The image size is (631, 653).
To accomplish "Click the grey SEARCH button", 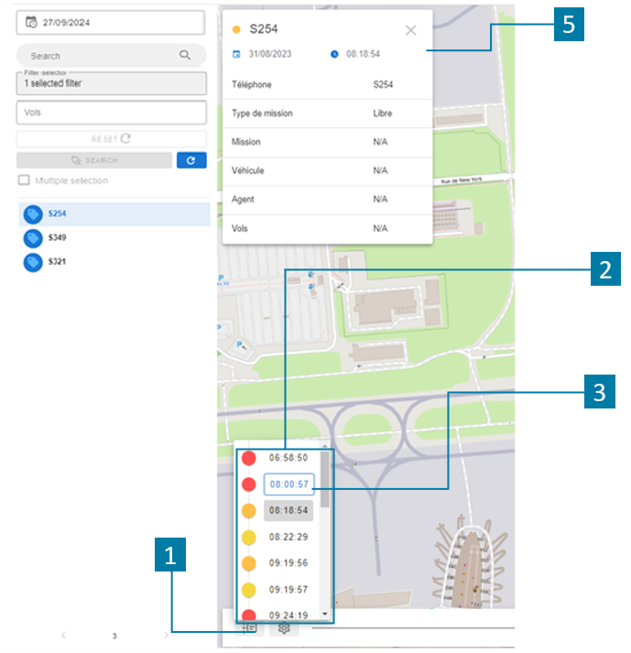I will pyautogui.click(x=94, y=160).
